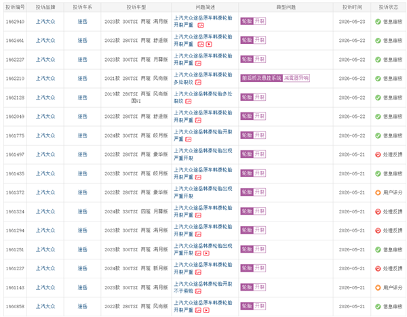Click red 处理反馈 status icon of complaint 1661497
This screenshot has height=317, width=407.
click(378, 154)
